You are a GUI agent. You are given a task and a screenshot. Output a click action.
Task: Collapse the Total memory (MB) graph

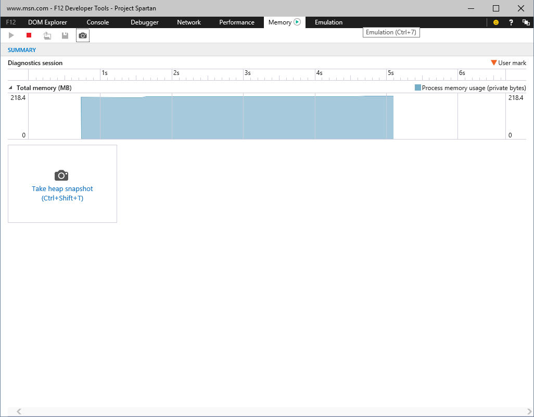click(x=10, y=88)
